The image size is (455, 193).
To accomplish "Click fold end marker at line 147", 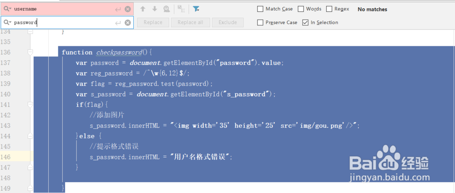I will coord(30,167).
